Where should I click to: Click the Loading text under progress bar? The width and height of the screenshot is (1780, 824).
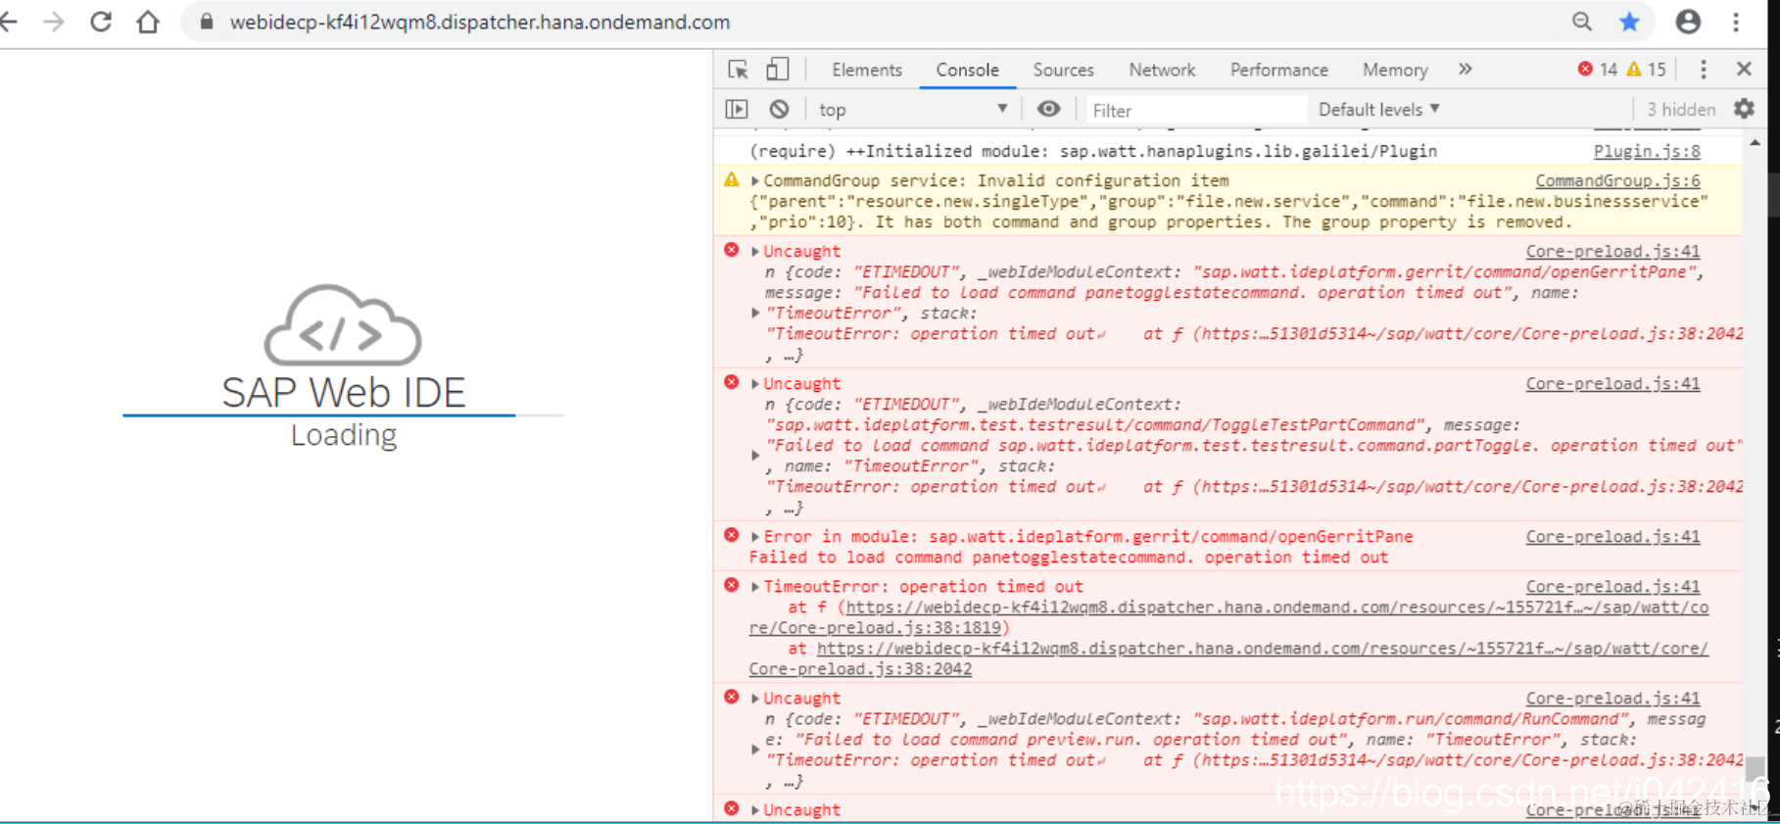344,435
